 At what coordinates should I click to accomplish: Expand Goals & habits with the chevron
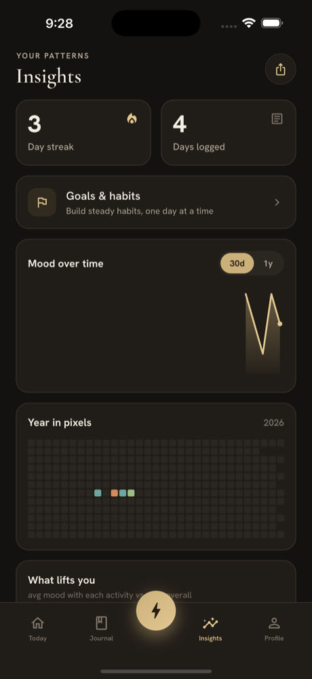pos(277,203)
